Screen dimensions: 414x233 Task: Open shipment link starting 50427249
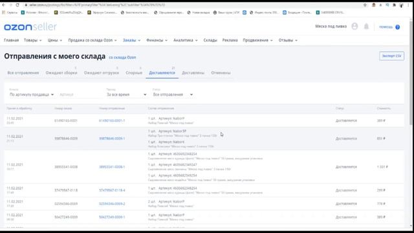pyautogui.click(x=112, y=217)
